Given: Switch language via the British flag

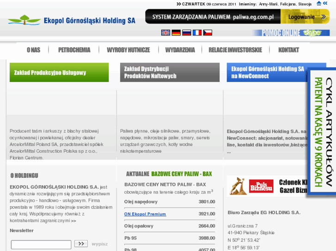Looking at the screenshot, I should tap(165, 33).
